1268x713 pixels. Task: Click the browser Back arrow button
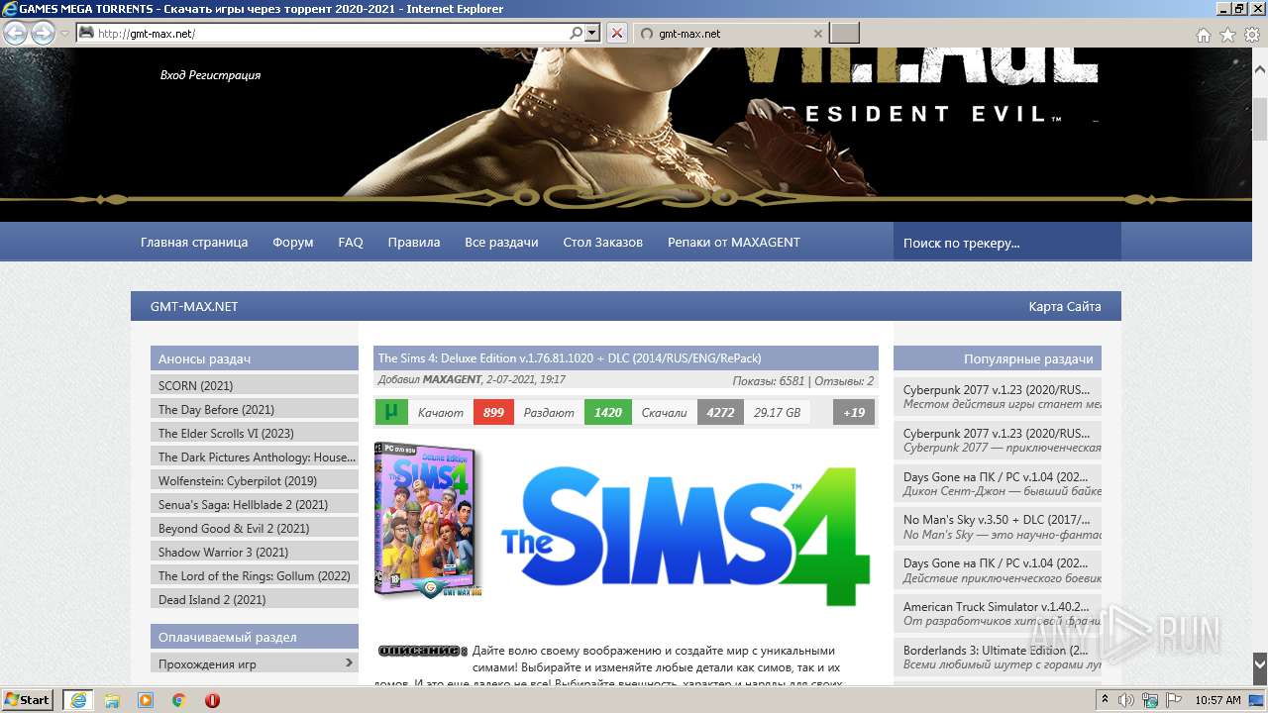(15, 33)
